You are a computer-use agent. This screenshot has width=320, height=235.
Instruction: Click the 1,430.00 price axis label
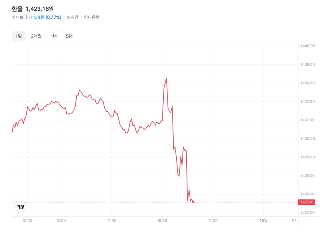308,139
